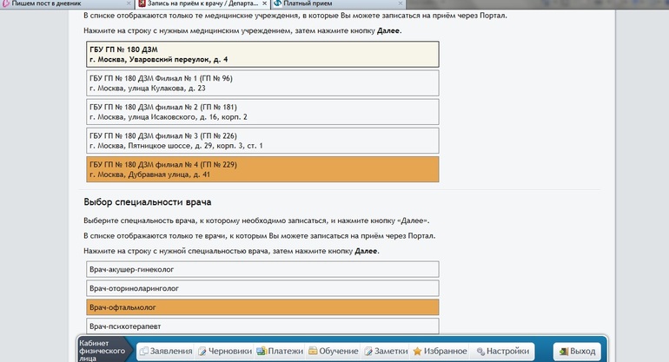
Task: Select specialty Врач-оториноларинголог
Action: click(x=262, y=288)
